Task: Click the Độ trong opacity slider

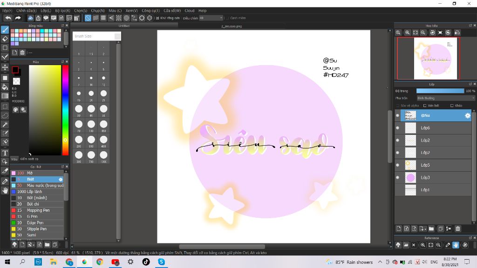Action: [x=440, y=91]
